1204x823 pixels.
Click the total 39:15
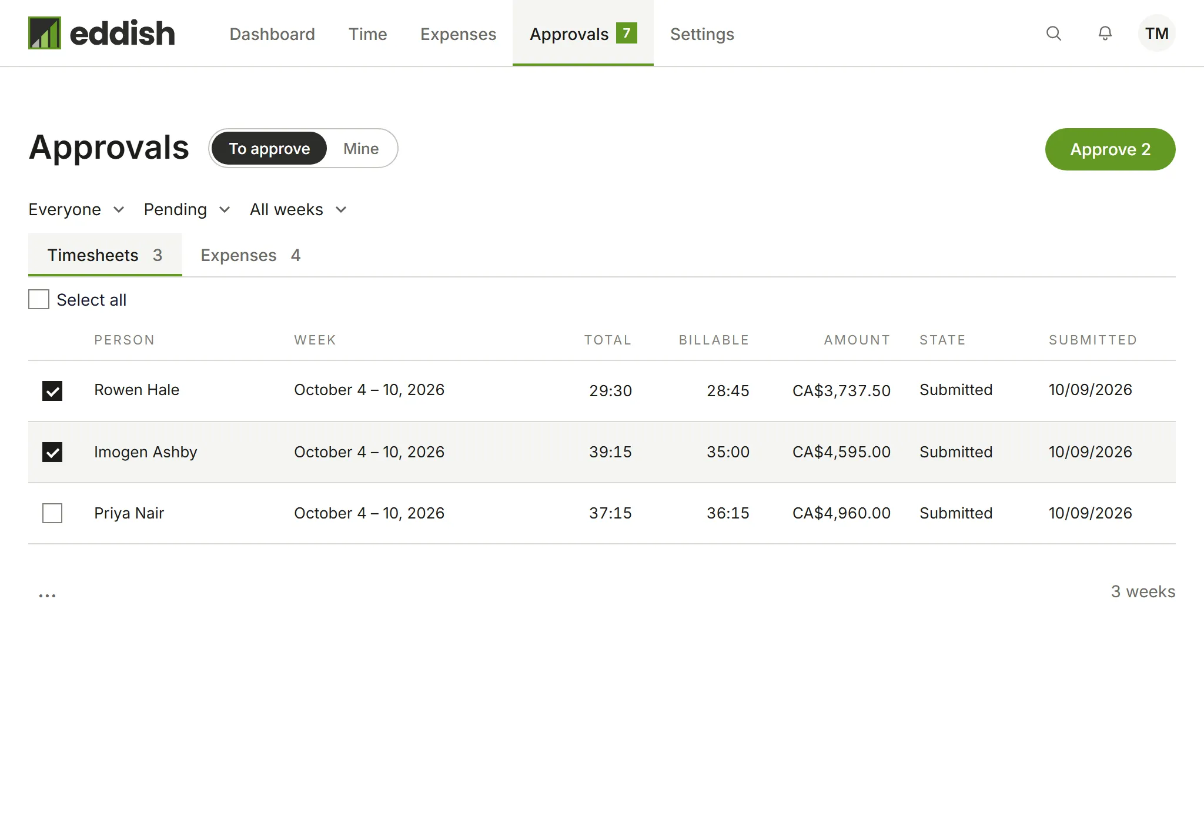(610, 452)
